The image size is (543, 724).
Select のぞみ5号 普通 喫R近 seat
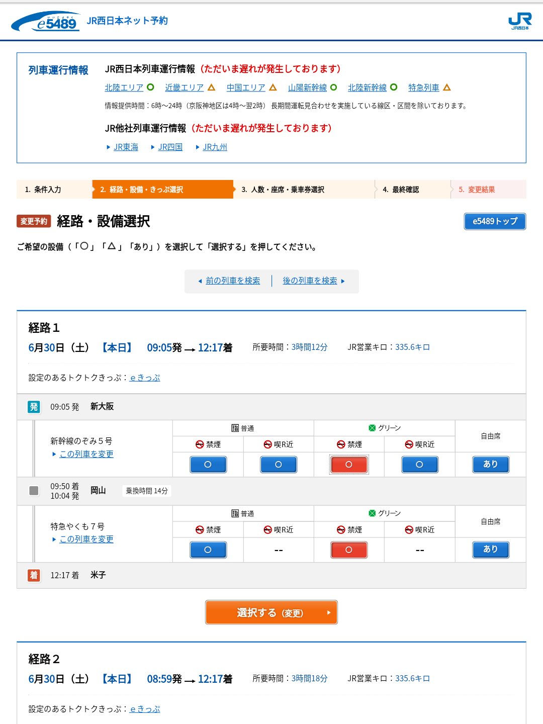point(279,465)
